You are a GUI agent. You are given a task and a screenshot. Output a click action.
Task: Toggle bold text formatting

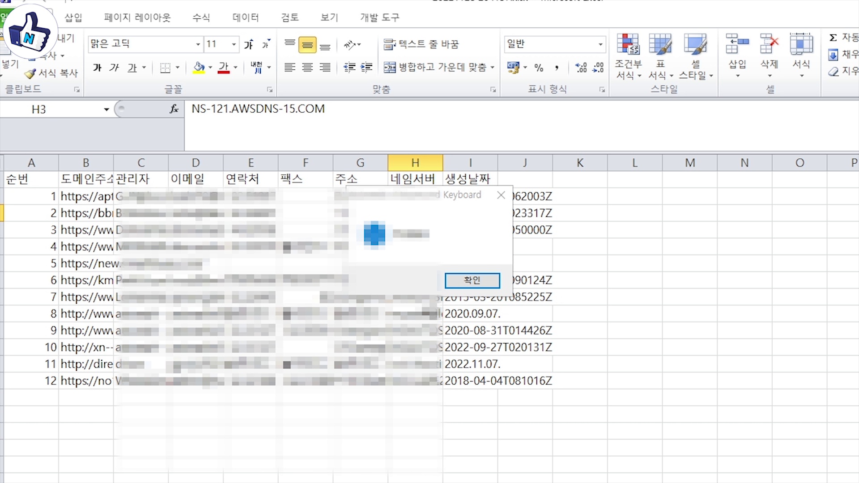(x=97, y=68)
